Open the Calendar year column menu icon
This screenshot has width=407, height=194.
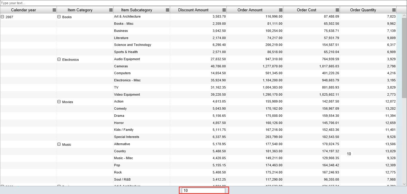pos(54,10)
